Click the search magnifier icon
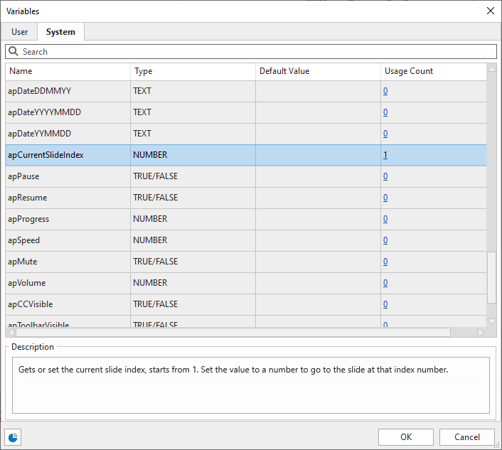The image size is (502, 450). [x=14, y=52]
